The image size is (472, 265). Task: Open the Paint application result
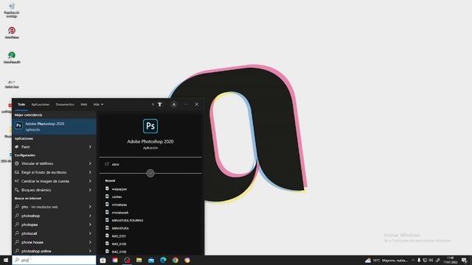click(54, 147)
